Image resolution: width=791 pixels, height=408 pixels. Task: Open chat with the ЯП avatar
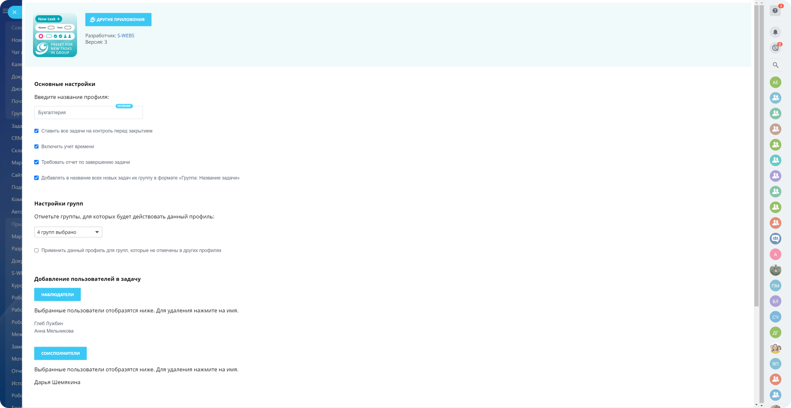coord(775,363)
